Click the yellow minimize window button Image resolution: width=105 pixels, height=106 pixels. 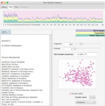[x=5, y=2]
